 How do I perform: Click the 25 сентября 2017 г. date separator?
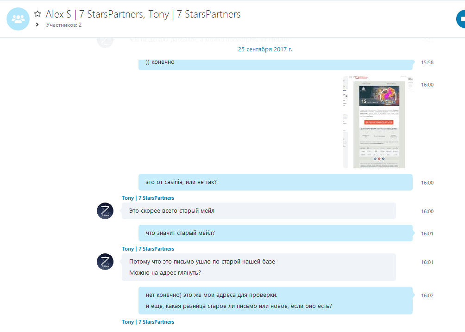[x=265, y=49]
